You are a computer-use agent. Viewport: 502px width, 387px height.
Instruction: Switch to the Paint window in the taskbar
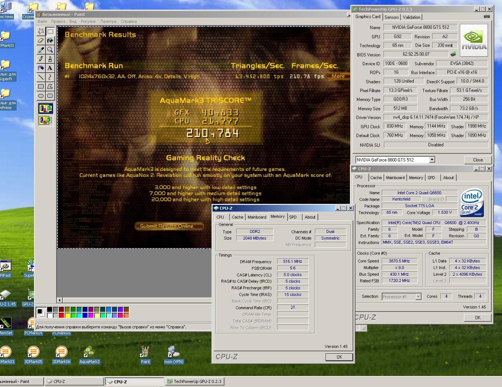pos(21,381)
